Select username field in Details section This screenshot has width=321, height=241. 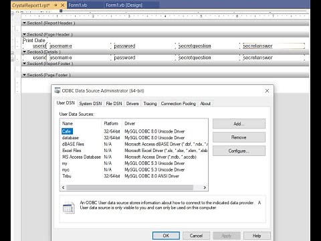(x=61, y=58)
